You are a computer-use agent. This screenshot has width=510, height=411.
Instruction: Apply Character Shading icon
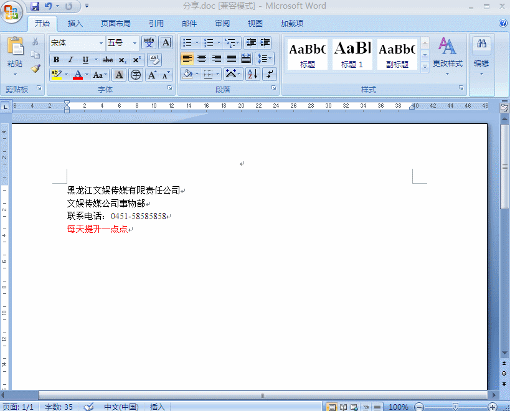(119, 75)
